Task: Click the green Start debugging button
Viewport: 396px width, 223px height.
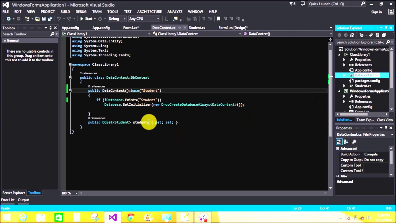Action: coord(86,19)
